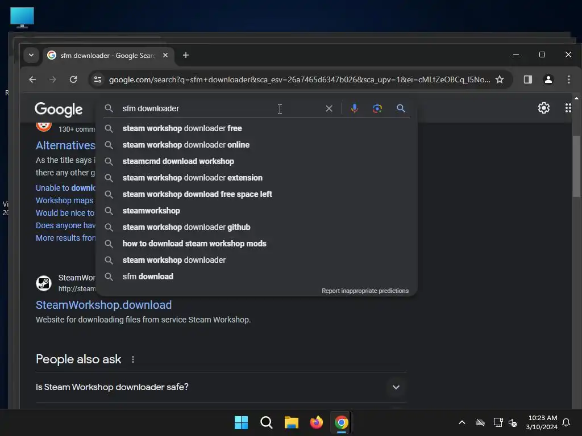This screenshot has height=436, width=582.
Task: Open the Windows Start menu
Action: (241, 422)
